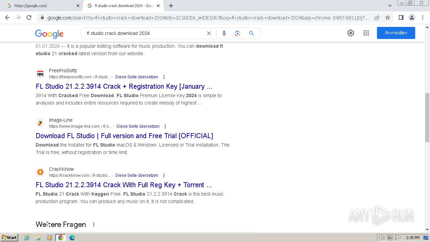Click the 2:35 PM system clock
The image size is (430, 242).
(413, 238)
